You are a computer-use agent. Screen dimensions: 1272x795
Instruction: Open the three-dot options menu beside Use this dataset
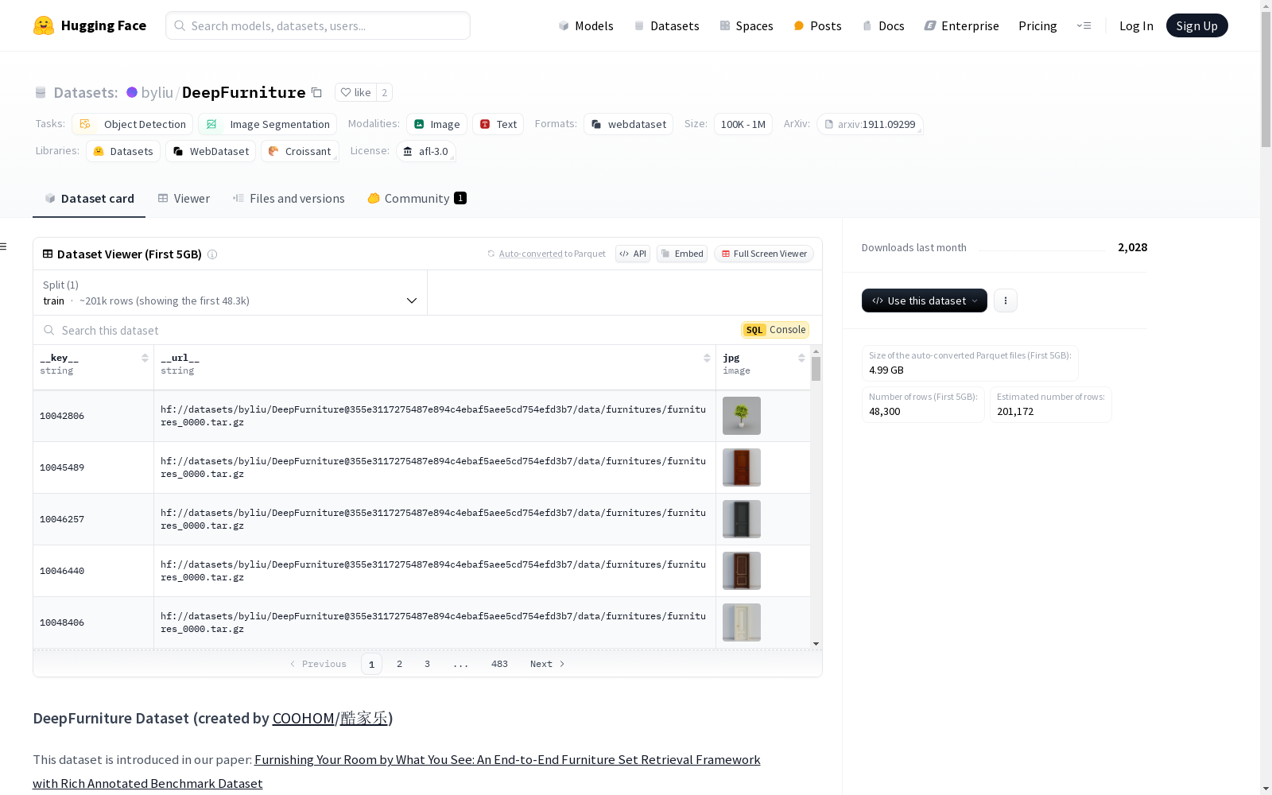click(1006, 301)
